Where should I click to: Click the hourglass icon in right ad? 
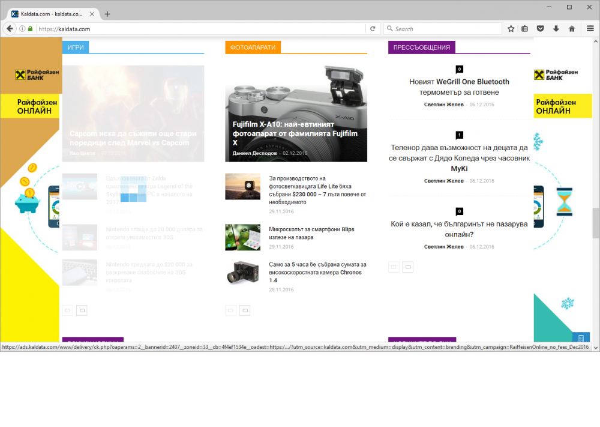(565, 202)
